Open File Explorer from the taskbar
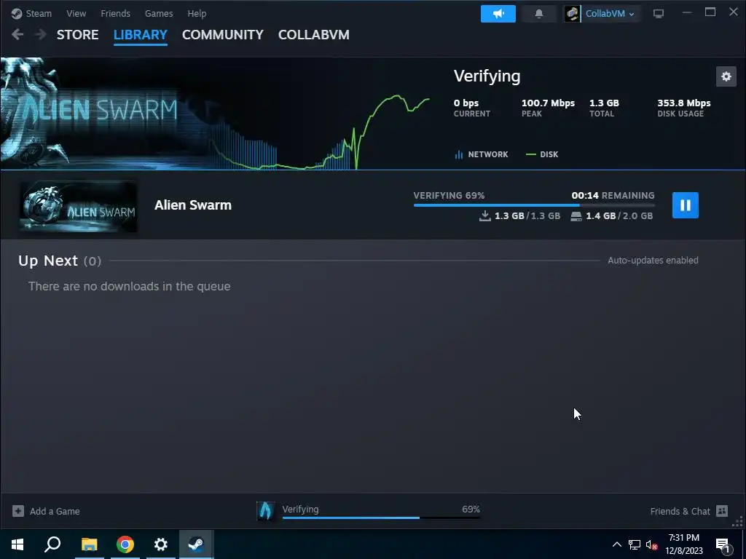This screenshot has width=746, height=559. pos(89,544)
